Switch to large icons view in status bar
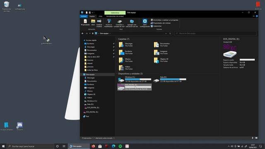265x149 pixels. click(256, 138)
